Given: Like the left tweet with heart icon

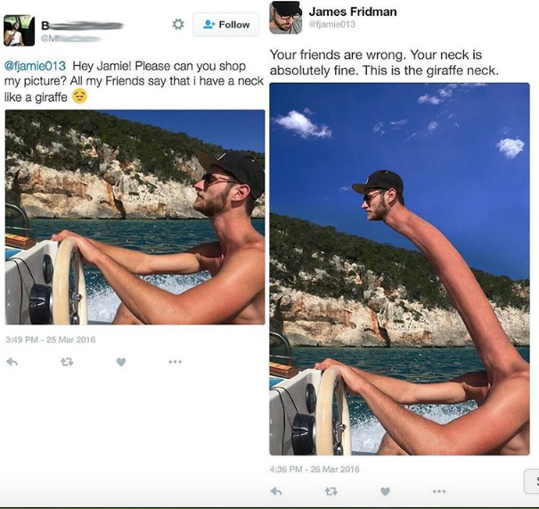Looking at the screenshot, I should (121, 362).
